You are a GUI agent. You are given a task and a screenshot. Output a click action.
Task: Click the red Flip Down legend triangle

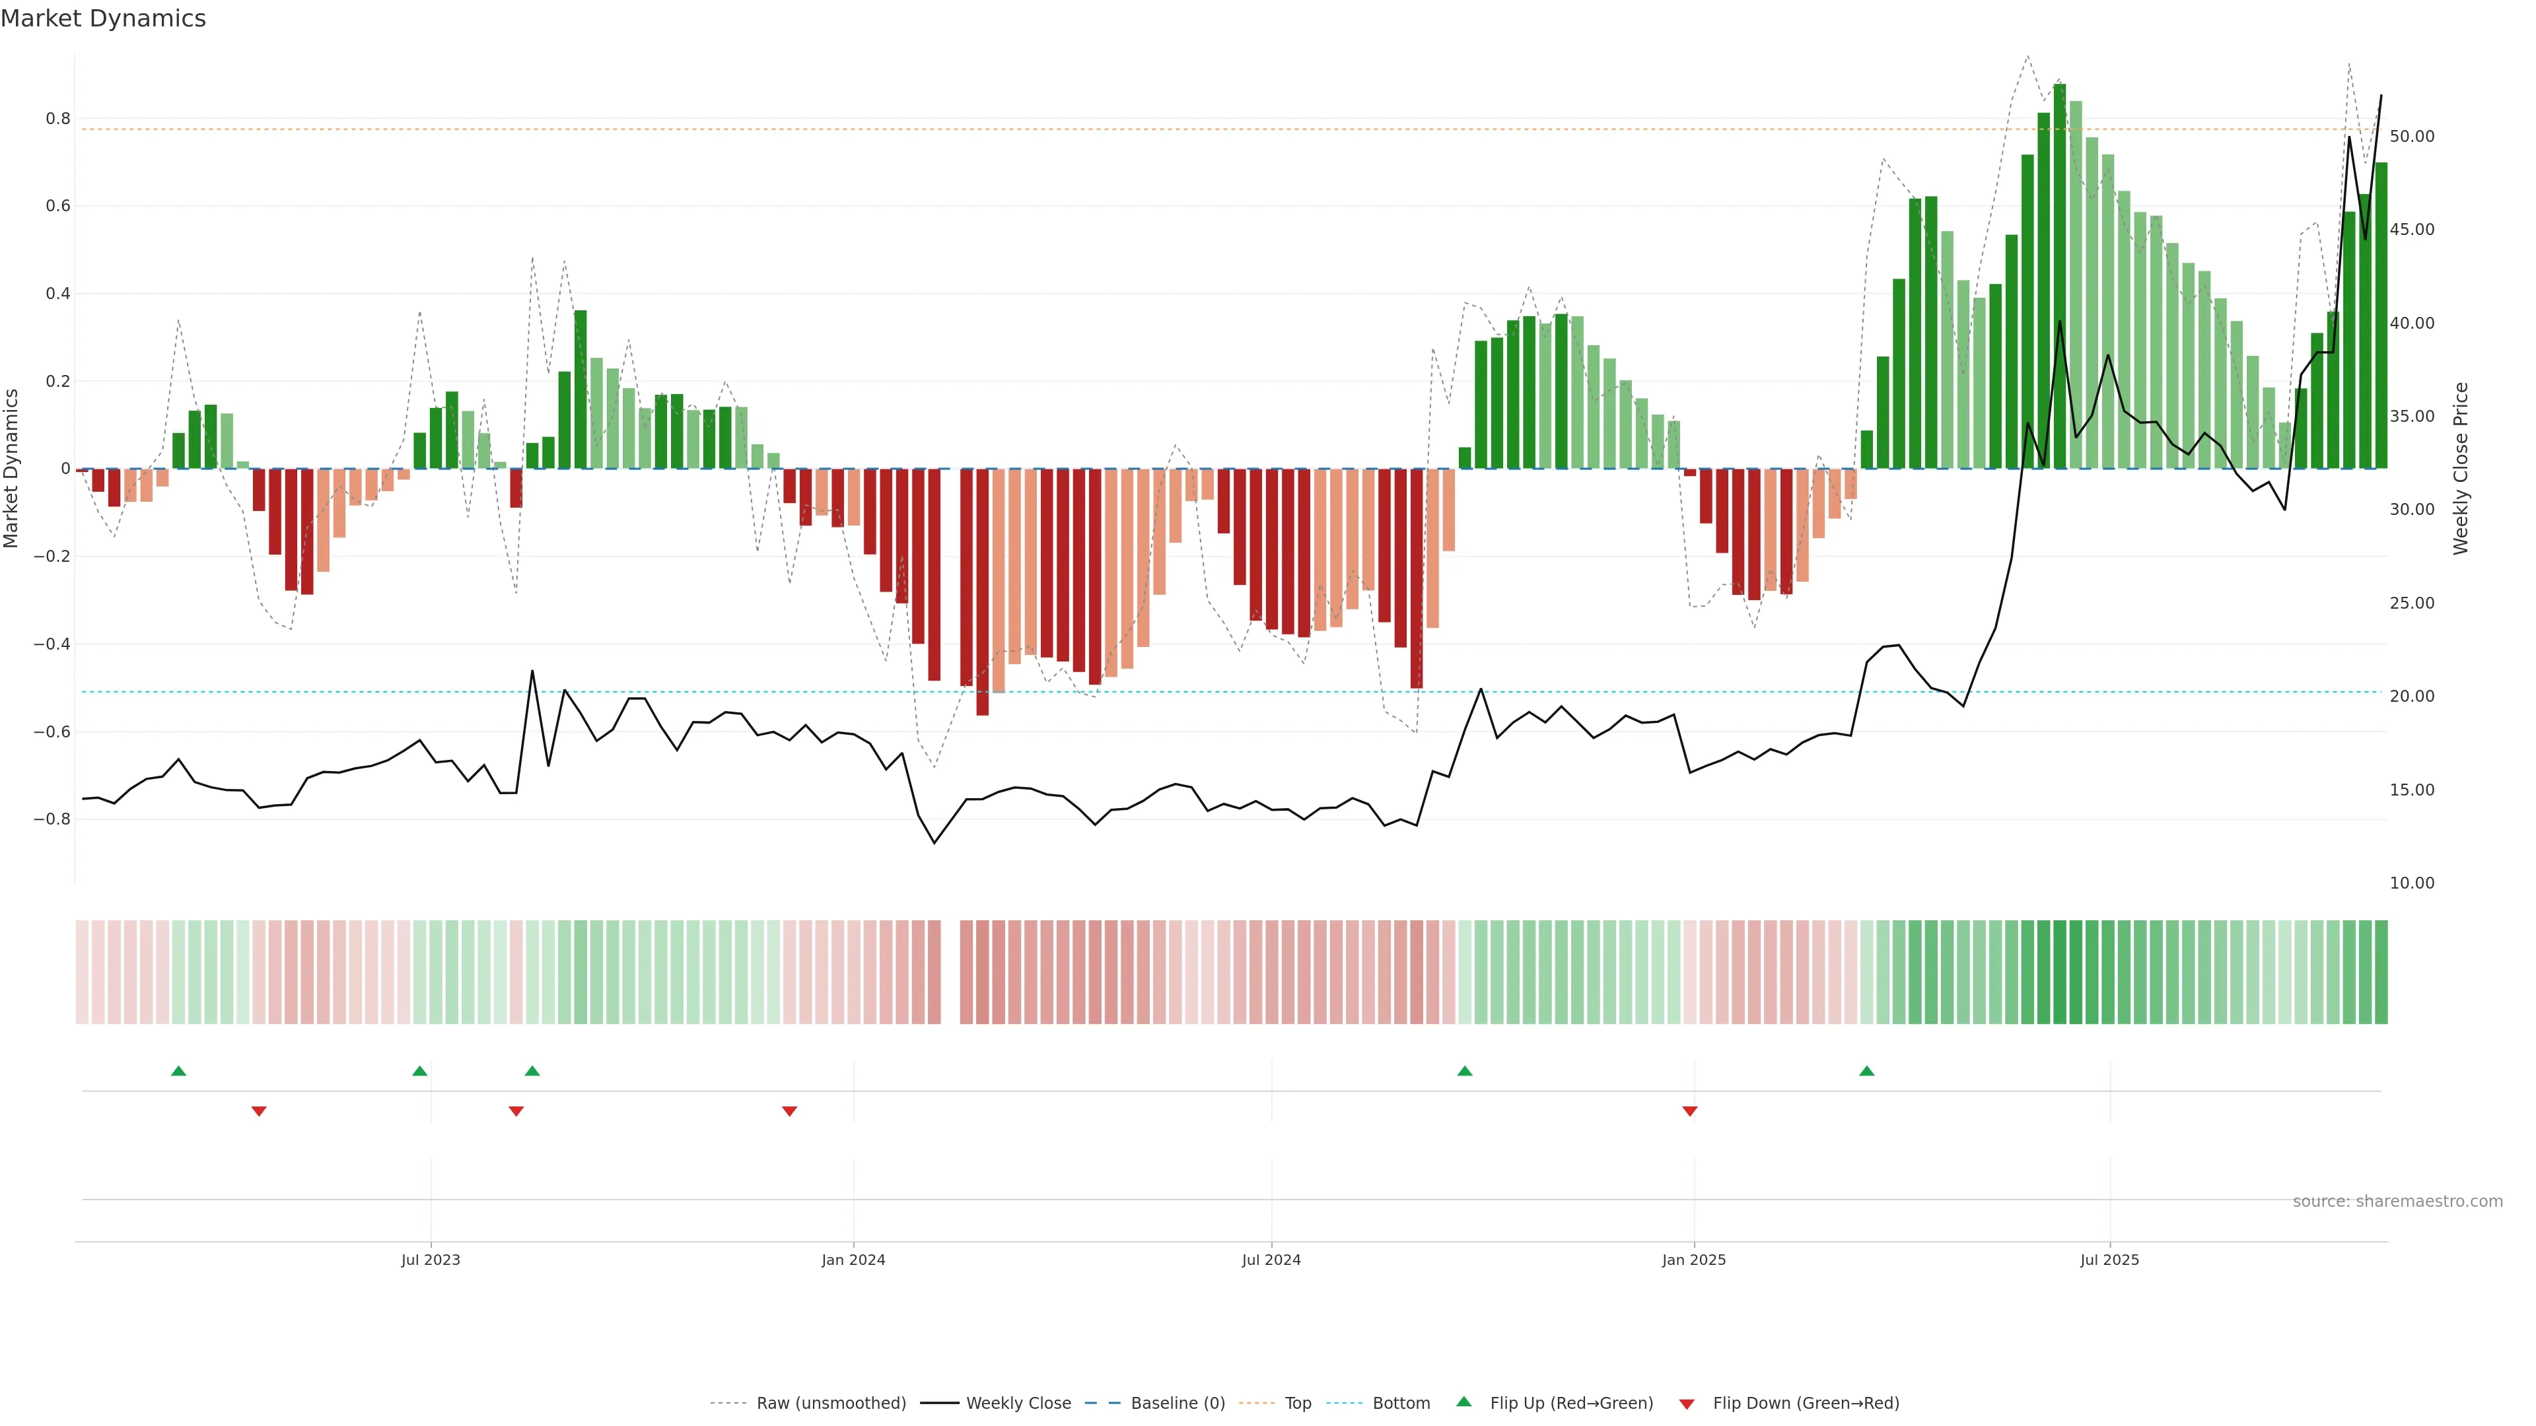(1687, 1404)
